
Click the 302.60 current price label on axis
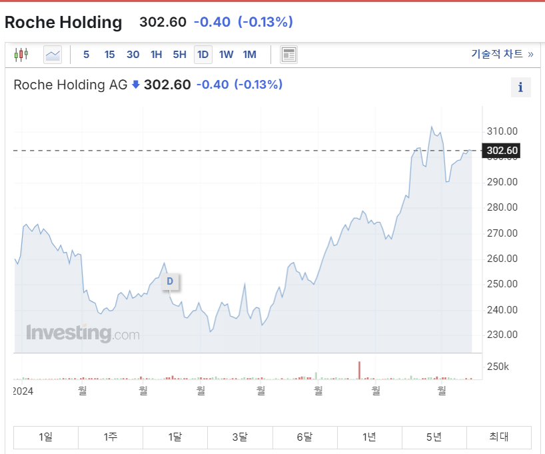coord(501,151)
